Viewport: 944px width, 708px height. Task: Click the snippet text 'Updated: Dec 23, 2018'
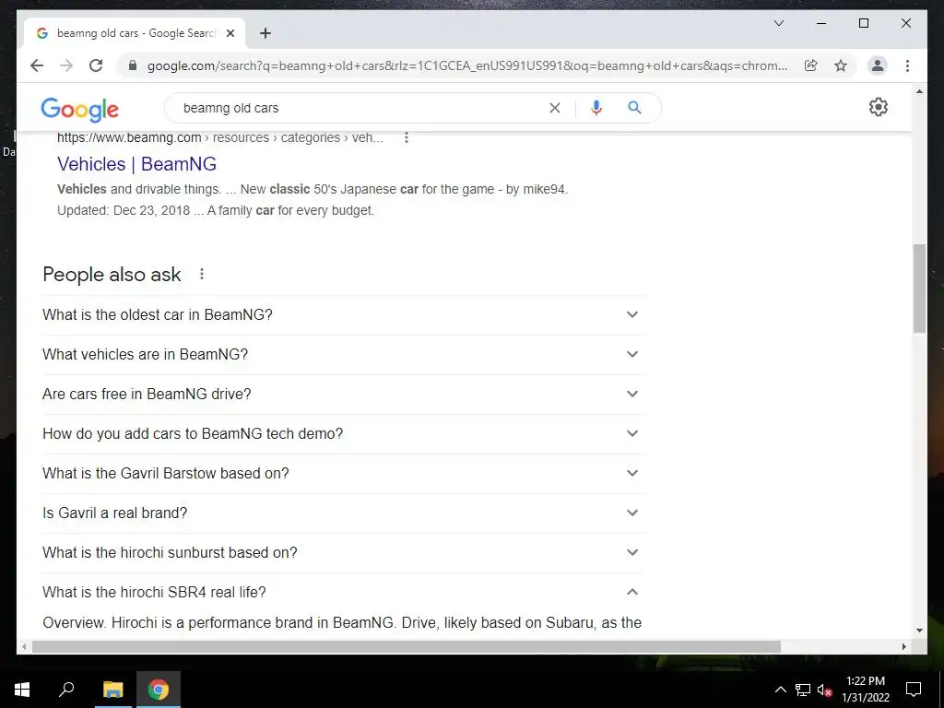coord(124,211)
